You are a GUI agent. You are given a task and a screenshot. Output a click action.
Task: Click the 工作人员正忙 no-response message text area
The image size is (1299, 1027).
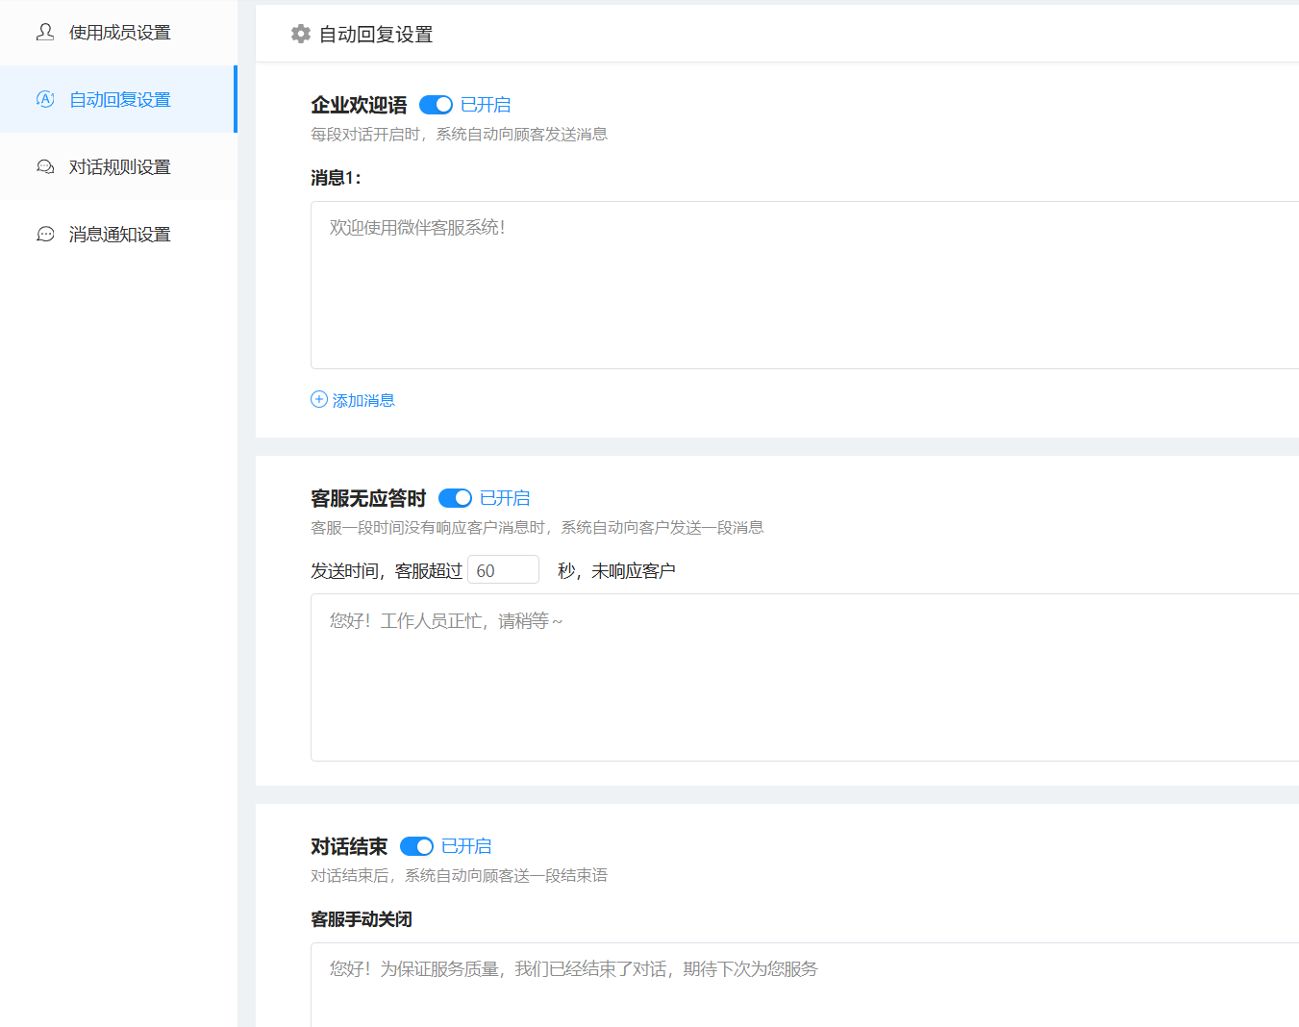pyautogui.click(x=805, y=677)
